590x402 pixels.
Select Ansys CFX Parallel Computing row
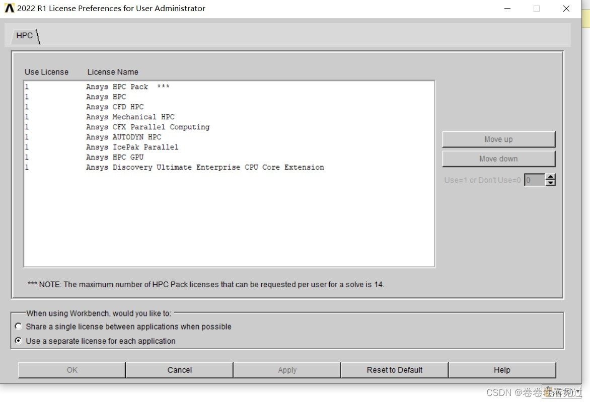pyautogui.click(x=229, y=127)
